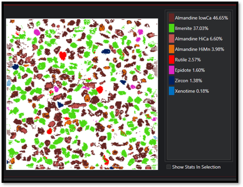This screenshot has width=243, height=187.
Task: Select the red Rutile color swatch
Action: 171,60
